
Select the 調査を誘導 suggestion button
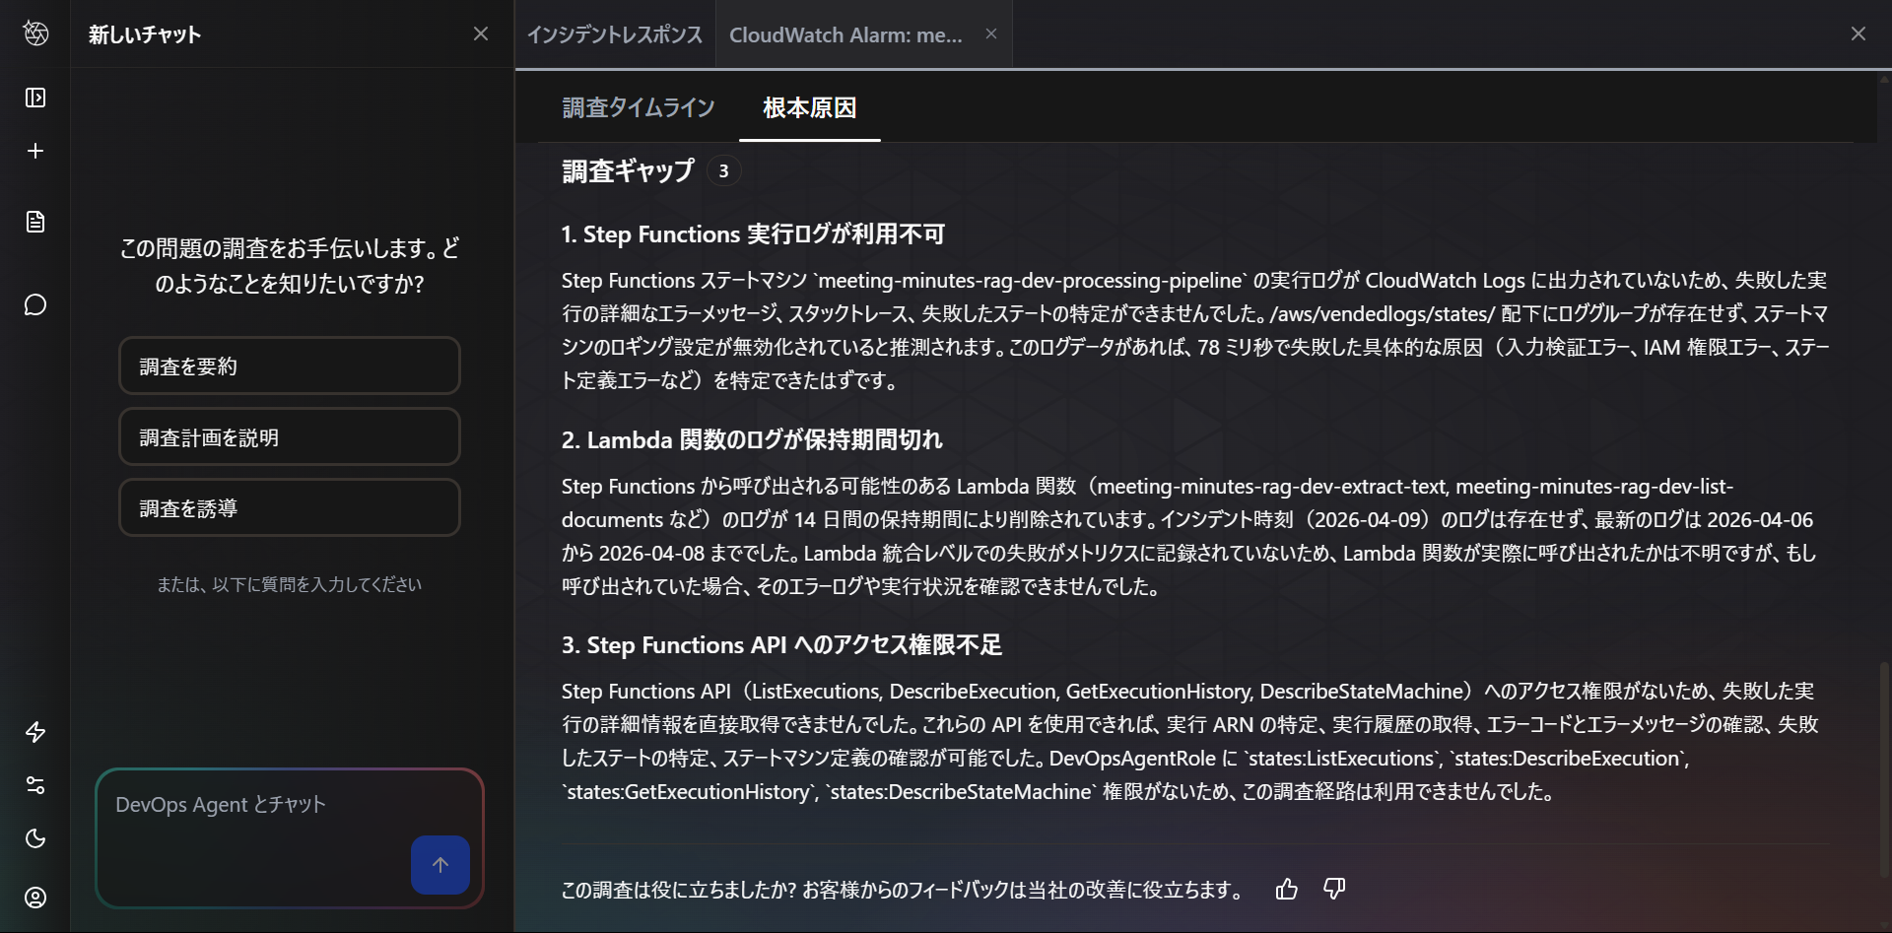tap(289, 508)
